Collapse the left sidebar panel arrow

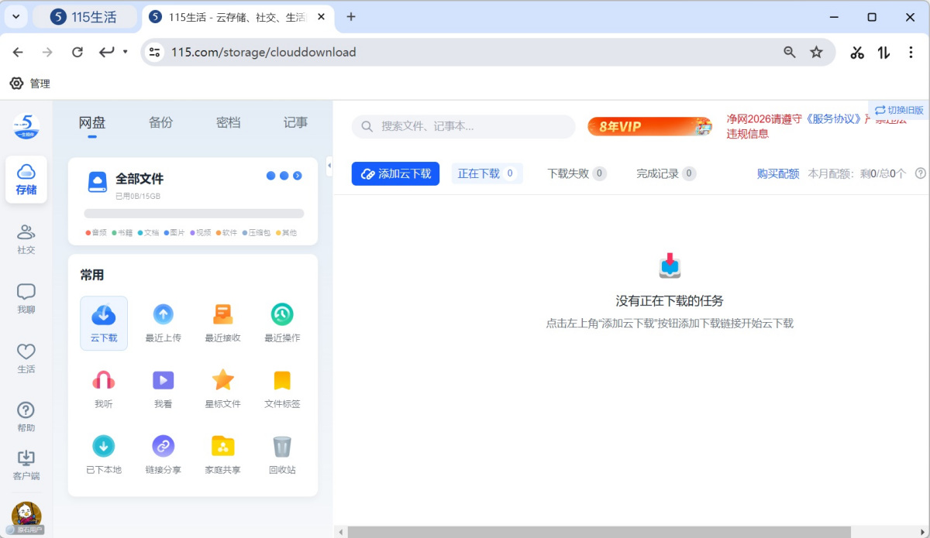click(329, 165)
